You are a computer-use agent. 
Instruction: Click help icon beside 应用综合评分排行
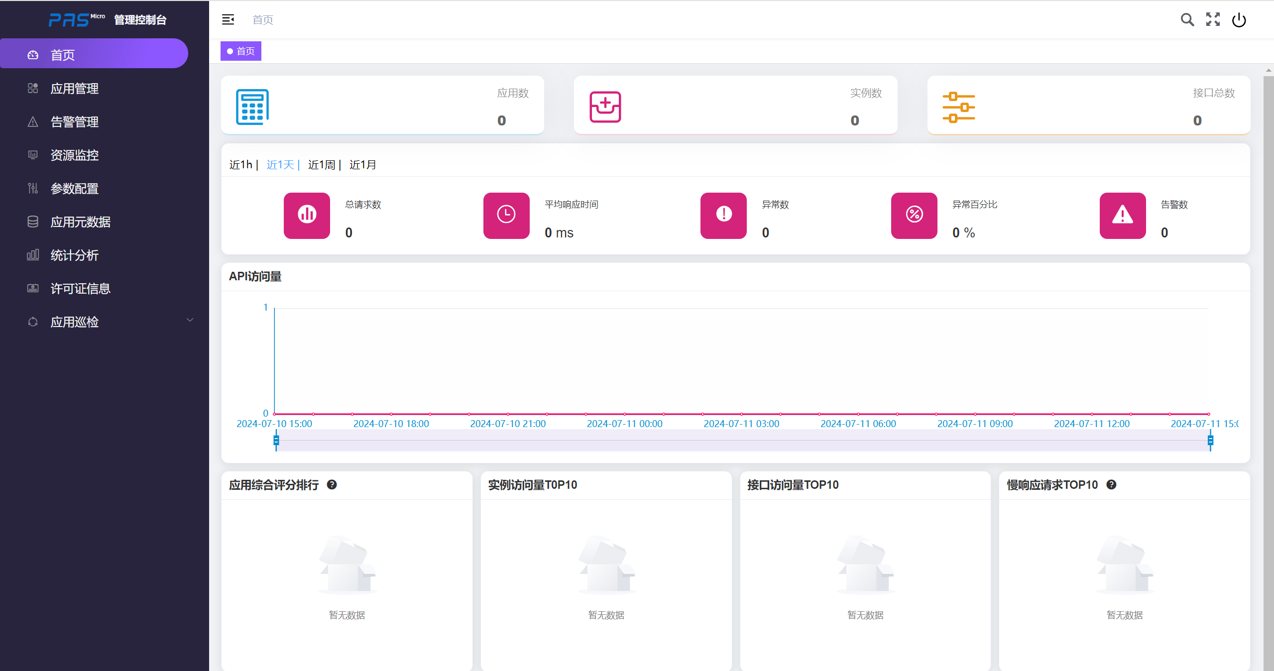332,485
